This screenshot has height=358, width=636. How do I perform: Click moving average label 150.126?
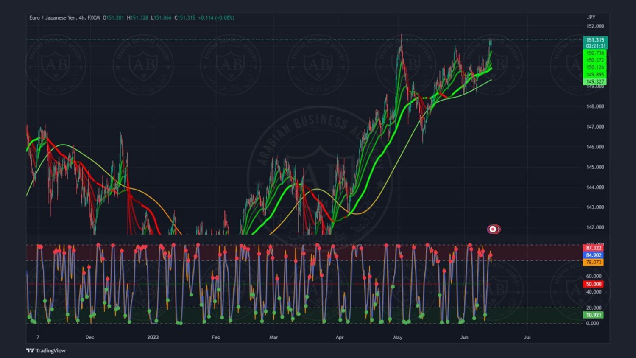[595, 67]
